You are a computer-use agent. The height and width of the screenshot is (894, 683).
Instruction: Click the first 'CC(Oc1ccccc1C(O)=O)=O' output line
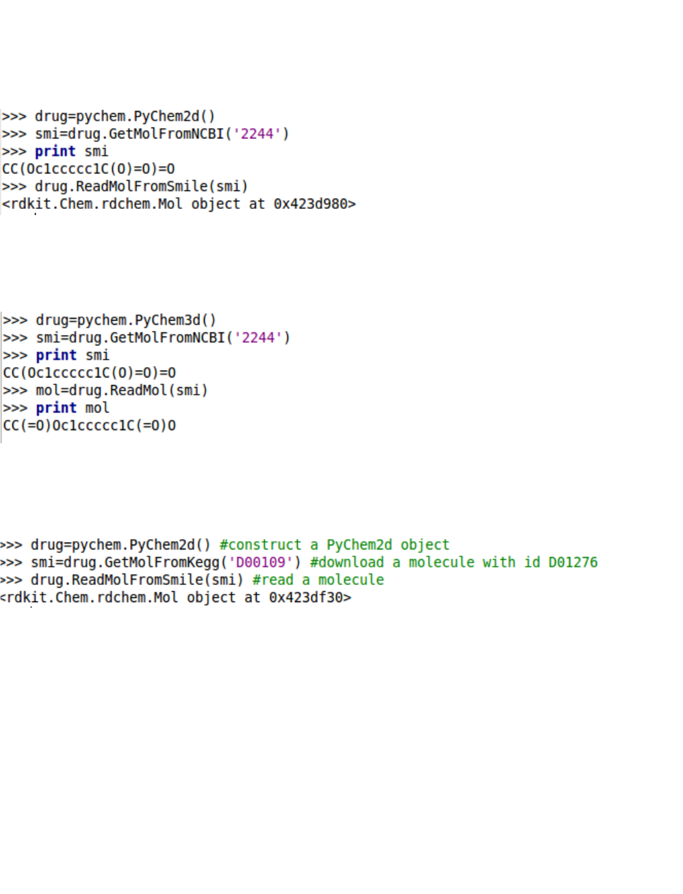click(x=88, y=169)
